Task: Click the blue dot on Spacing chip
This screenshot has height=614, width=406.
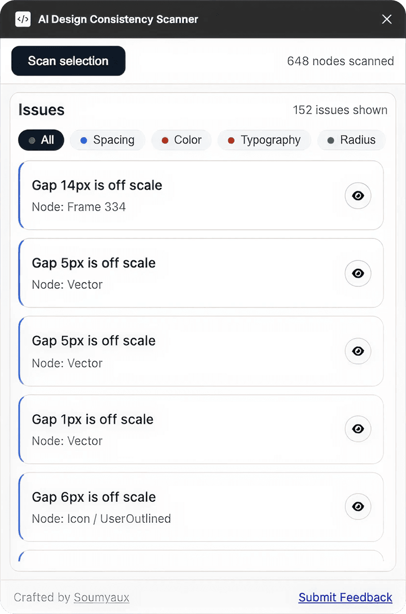Action: [x=84, y=141]
